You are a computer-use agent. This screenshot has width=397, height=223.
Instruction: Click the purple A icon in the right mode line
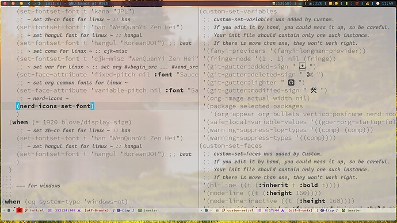[283, 210]
